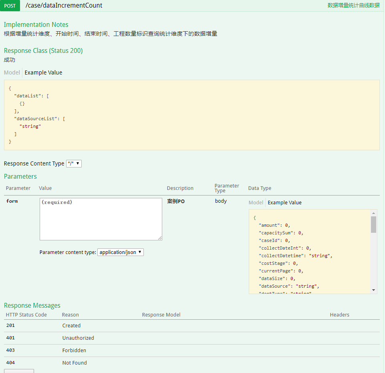Click the Response Messages heading
The height and width of the screenshot is (373, 385).
(32, 305)
